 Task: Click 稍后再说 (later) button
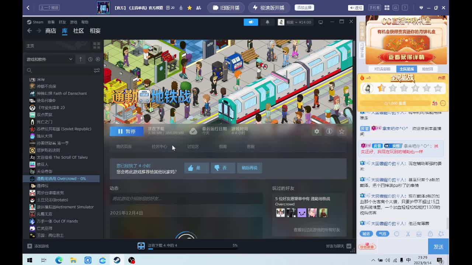pyautogui.click(x=250, y=168)
